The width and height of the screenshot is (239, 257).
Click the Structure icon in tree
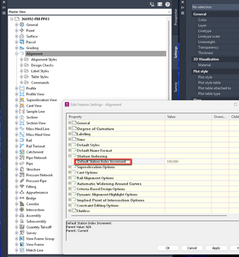pyautogui.click(x=22, y=169)
